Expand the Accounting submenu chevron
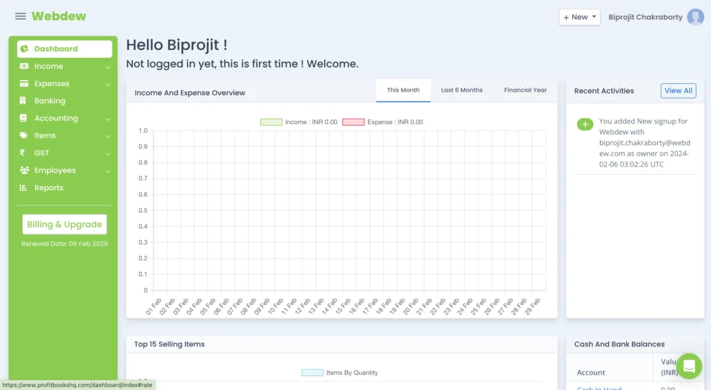 point(108,119)
